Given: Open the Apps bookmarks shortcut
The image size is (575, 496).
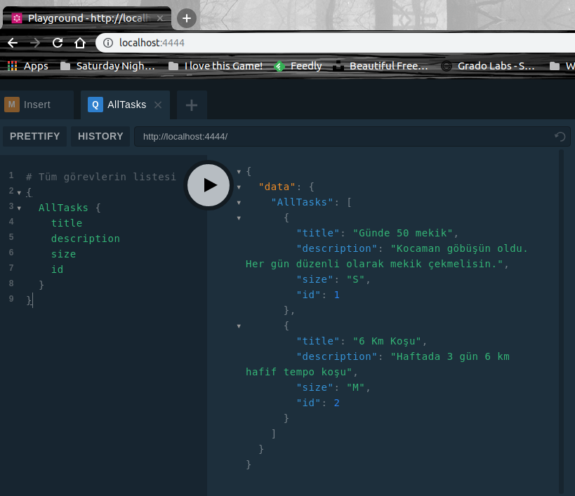Looking at the screenshot, I should pos(28,66).
